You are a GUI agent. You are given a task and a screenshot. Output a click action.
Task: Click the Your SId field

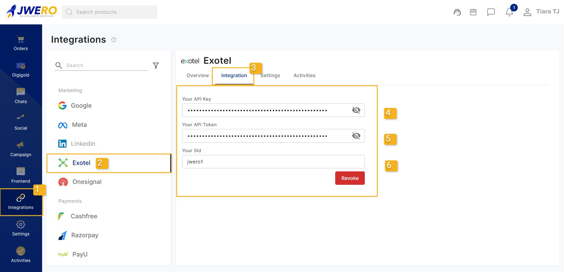(273, 162)
